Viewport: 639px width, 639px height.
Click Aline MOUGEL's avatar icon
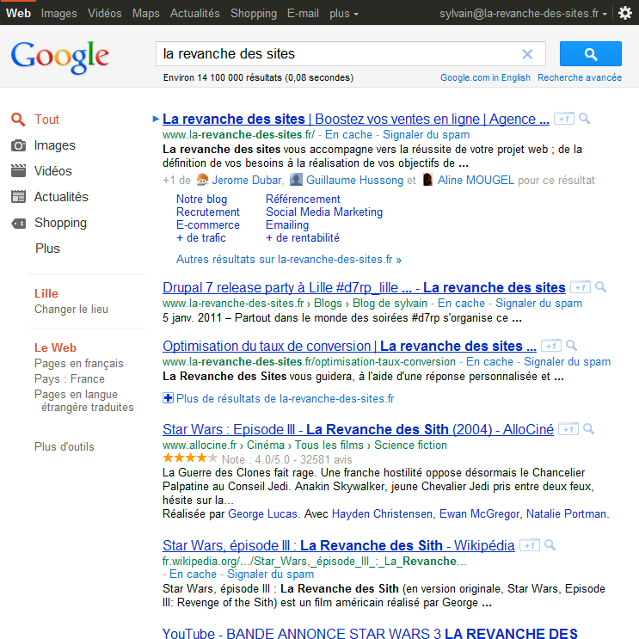427,179
